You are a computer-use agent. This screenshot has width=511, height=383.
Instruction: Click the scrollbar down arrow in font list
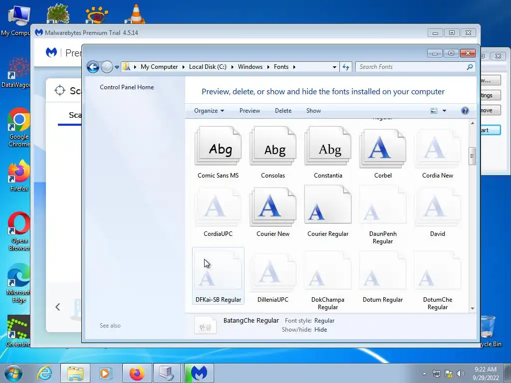pos(473,308)
